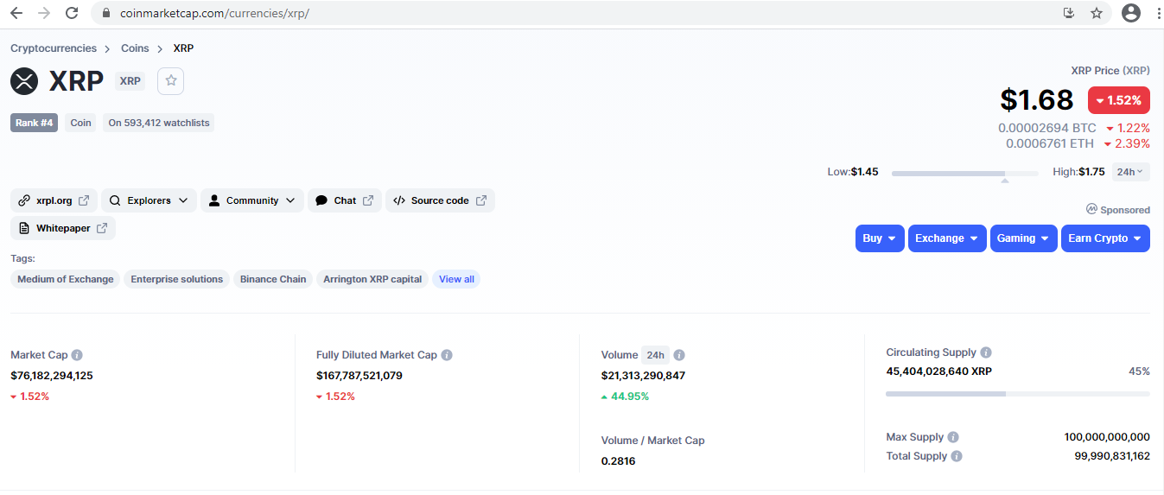Click the external-link icon on xrpl.org

click(x=84, y=200)
